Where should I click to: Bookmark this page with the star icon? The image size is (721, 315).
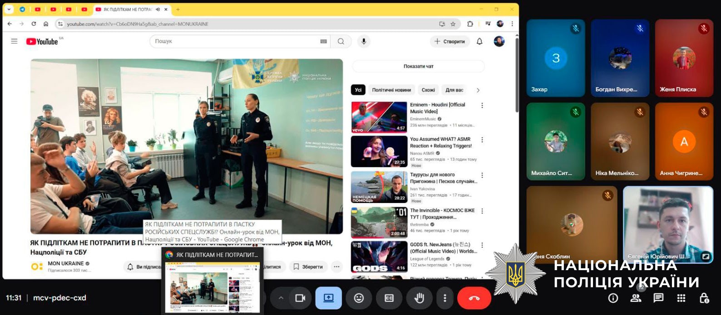(x=453, y=24)
